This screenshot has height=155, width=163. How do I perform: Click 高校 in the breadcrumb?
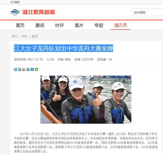pos(24,36)
